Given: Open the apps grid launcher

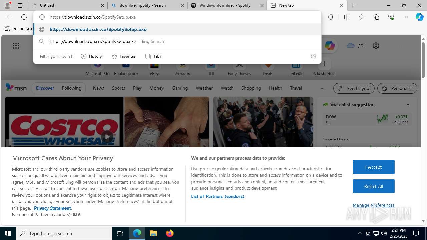Looking at the screenshot, I should click(x=16, y=46).
